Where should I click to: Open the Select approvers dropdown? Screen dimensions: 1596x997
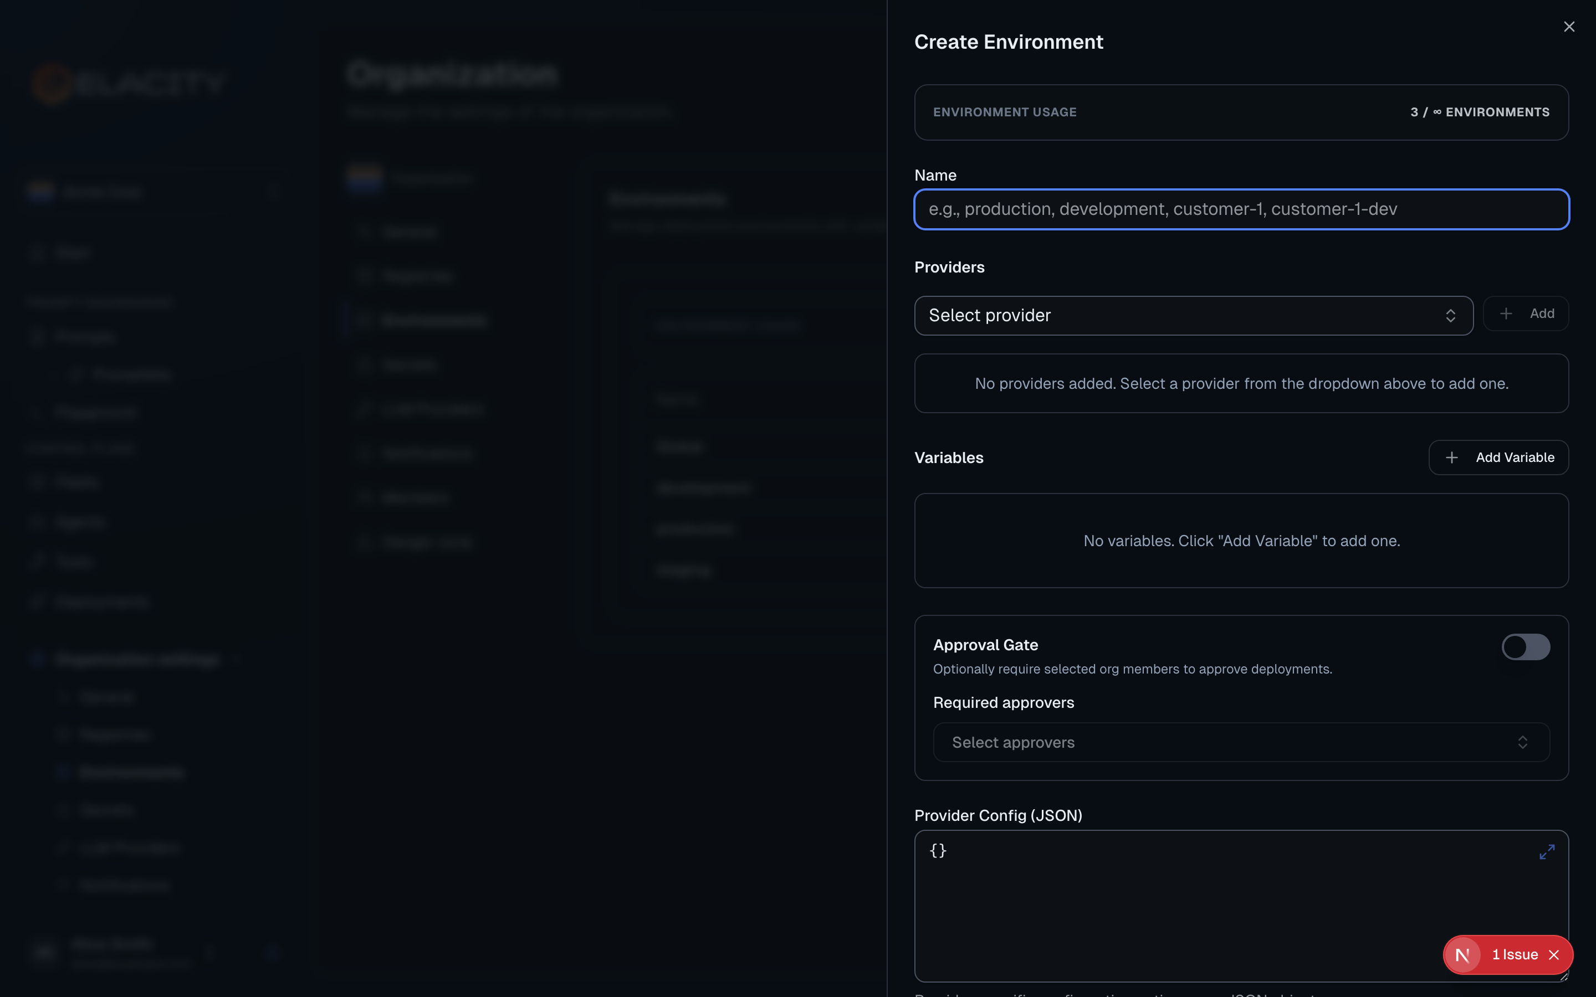pyautogui.click(x=1227, y=742)
